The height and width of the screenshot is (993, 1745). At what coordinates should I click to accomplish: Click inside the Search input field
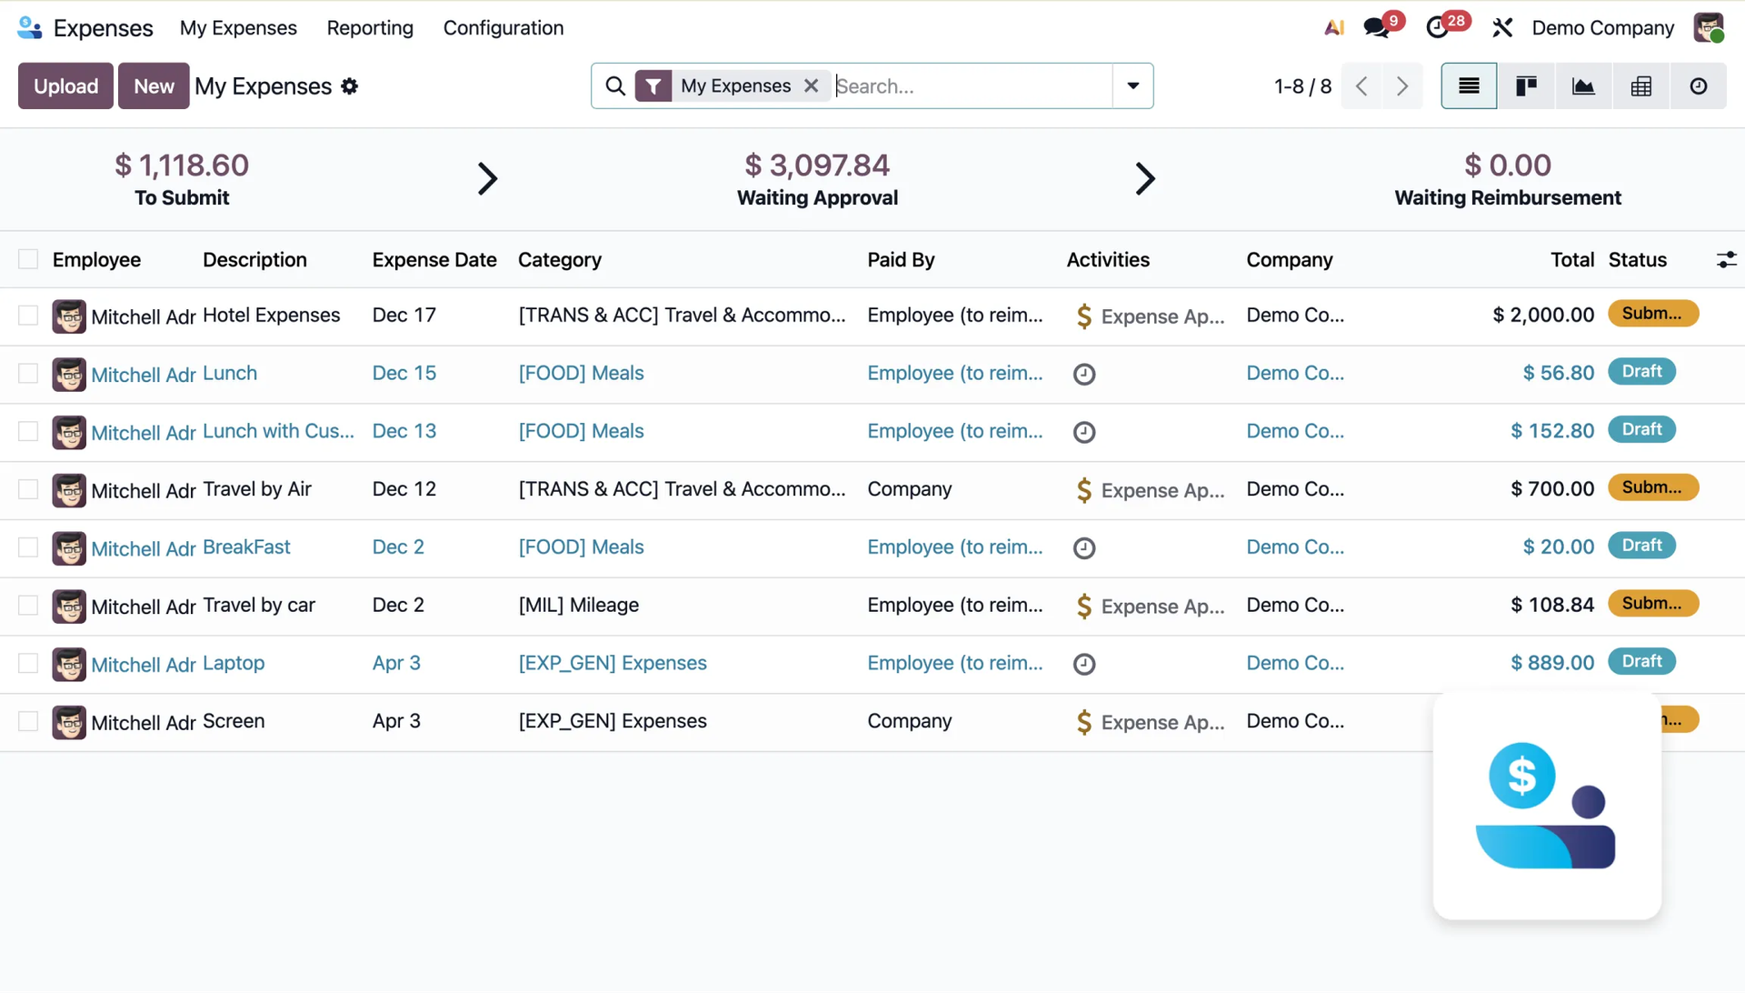972,86
